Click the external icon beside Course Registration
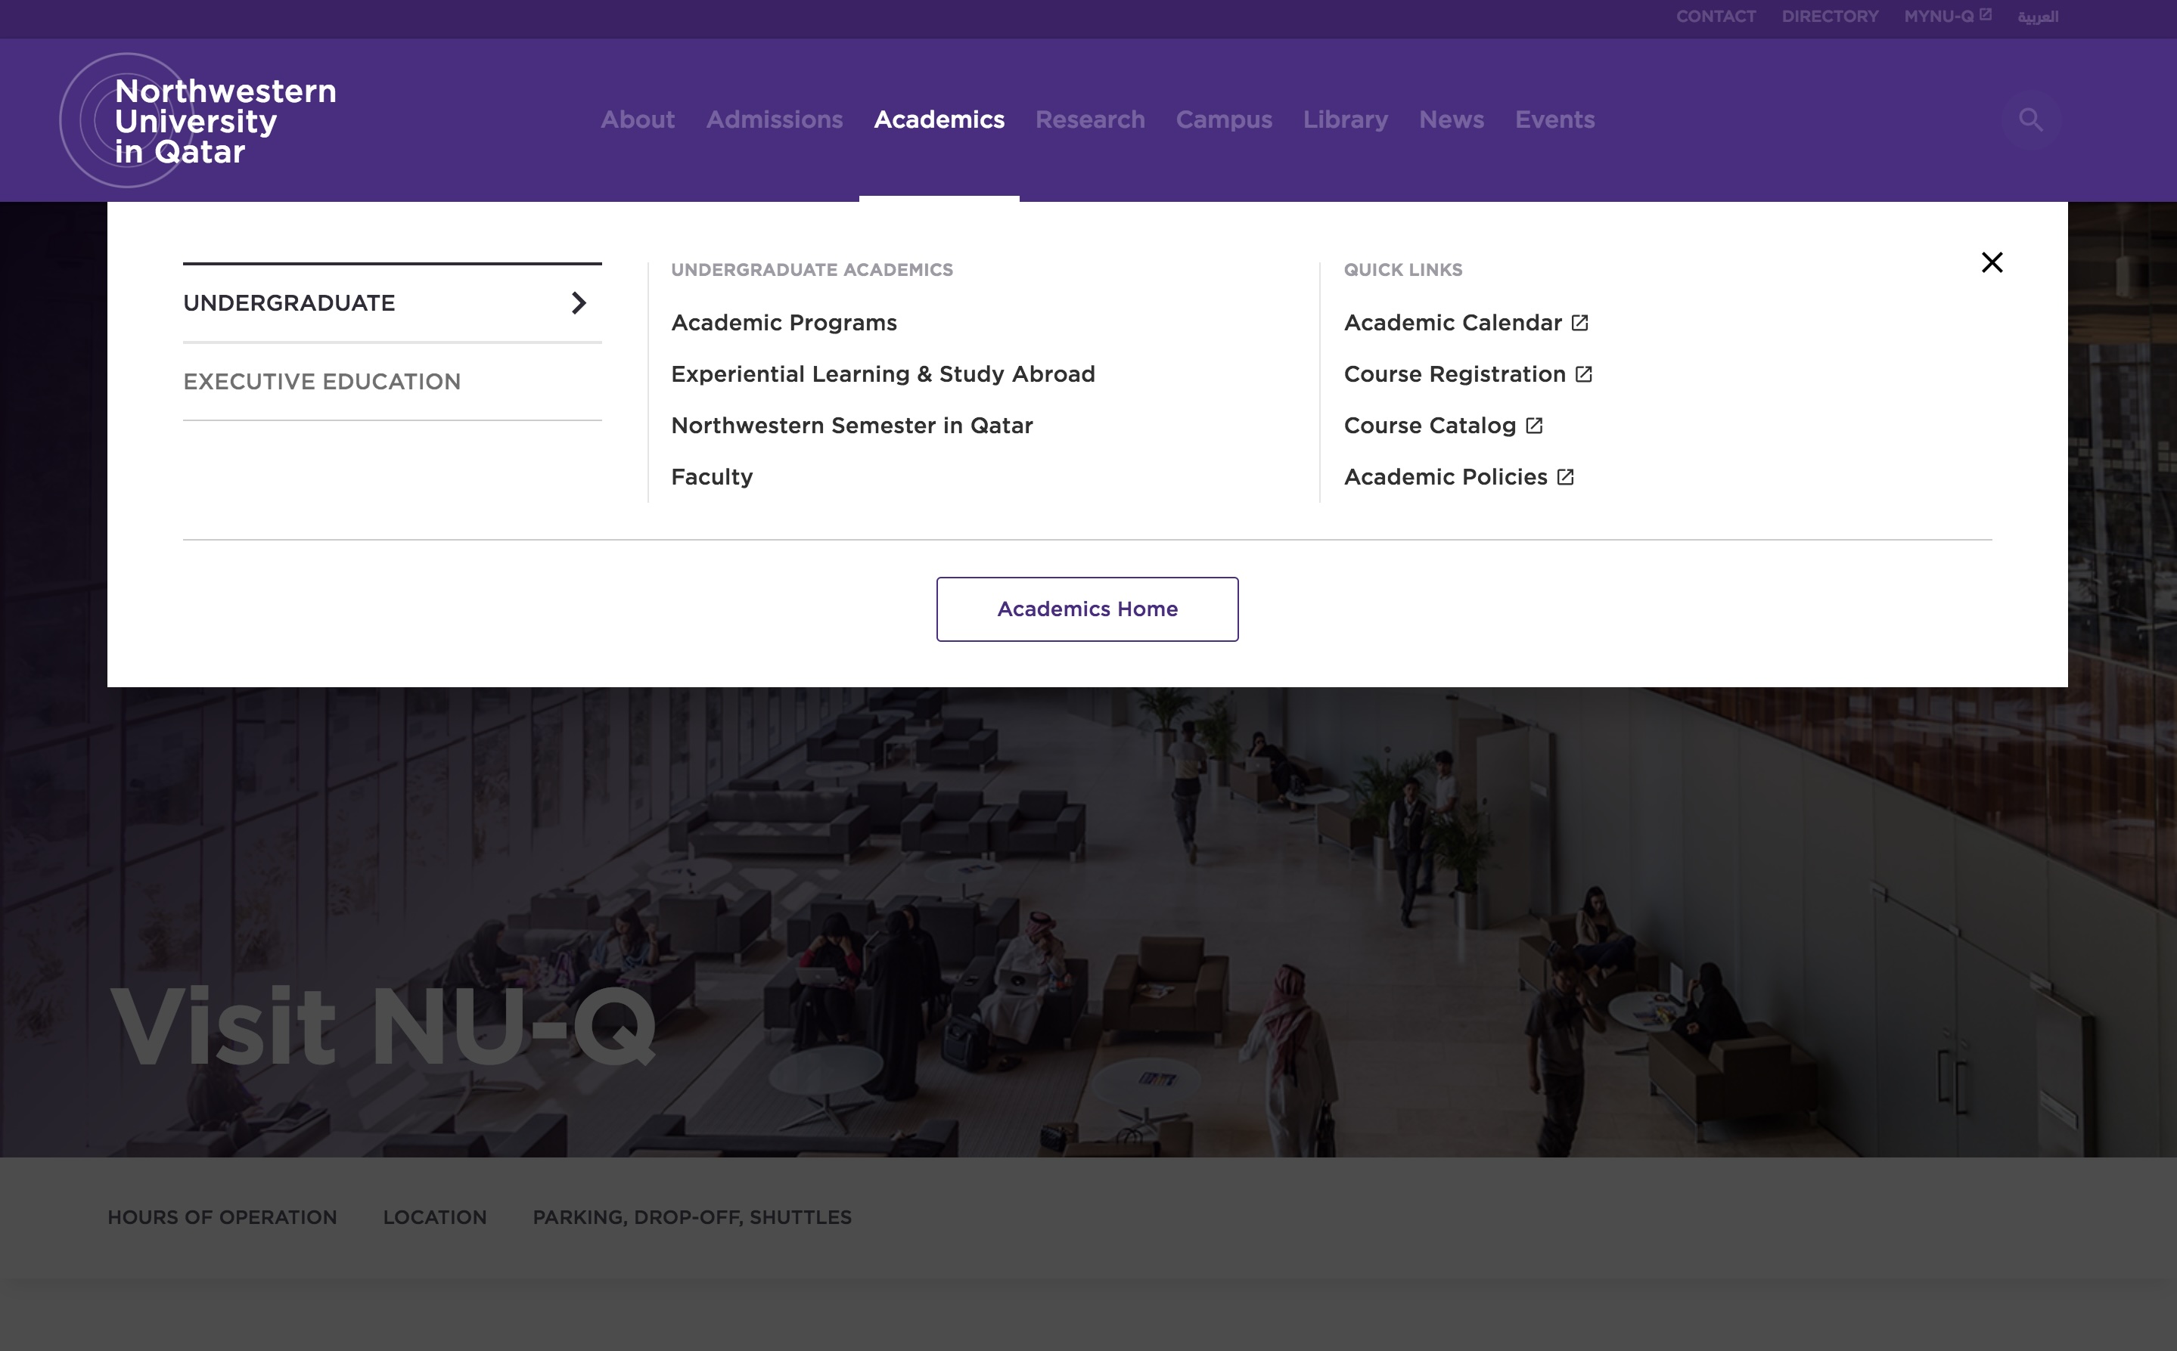This screenshot has width=2177, height=1351. pyautogui.click(x=1583, y=374)
